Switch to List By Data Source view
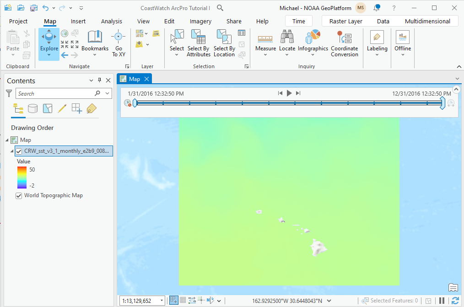This screenshot has width=464, height=307. pyautogui.click(x=33, y=108)
